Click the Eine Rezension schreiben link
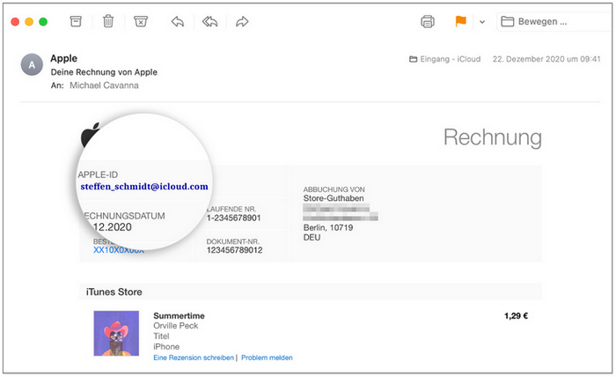 point(194,358)
